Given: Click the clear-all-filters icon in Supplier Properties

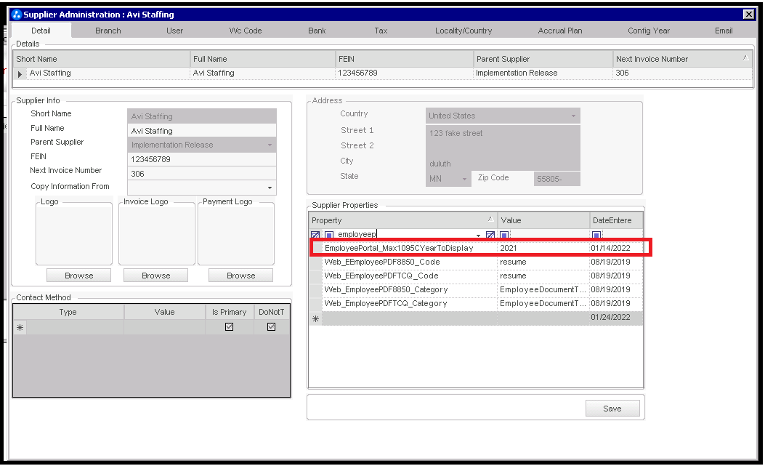Looking at the screenshot, I should pyautogui.click(x=315, y=235).
